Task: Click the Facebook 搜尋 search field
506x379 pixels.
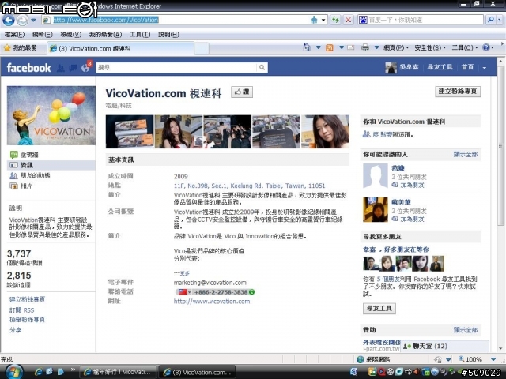Action: tap(176, 67)
